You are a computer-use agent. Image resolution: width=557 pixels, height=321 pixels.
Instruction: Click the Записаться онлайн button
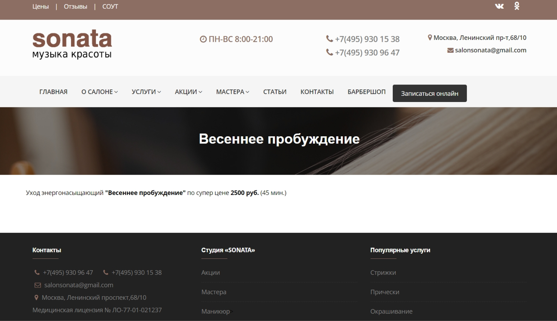tap(430, 93)
